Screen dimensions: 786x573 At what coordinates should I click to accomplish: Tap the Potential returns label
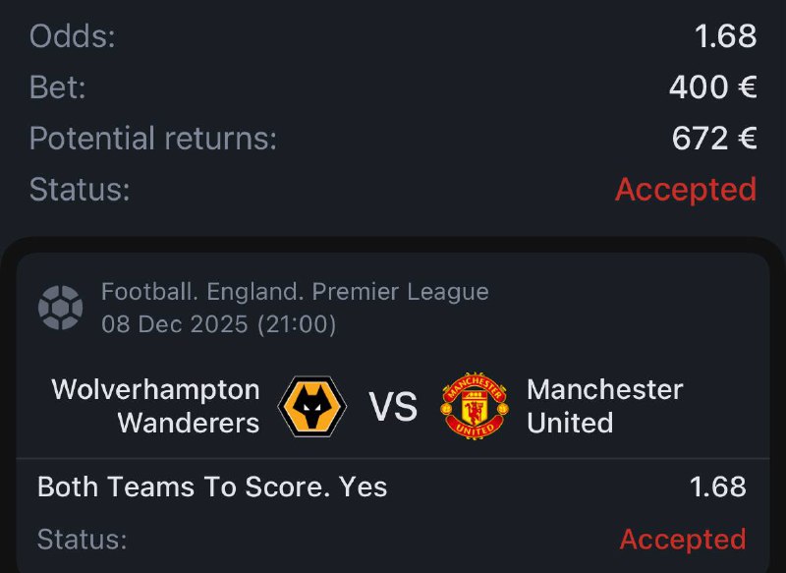(x=153, y=139)
